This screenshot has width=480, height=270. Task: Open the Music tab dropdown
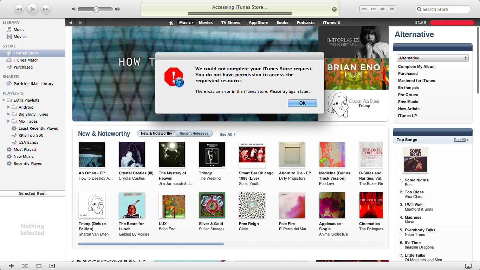pos(187,22)
